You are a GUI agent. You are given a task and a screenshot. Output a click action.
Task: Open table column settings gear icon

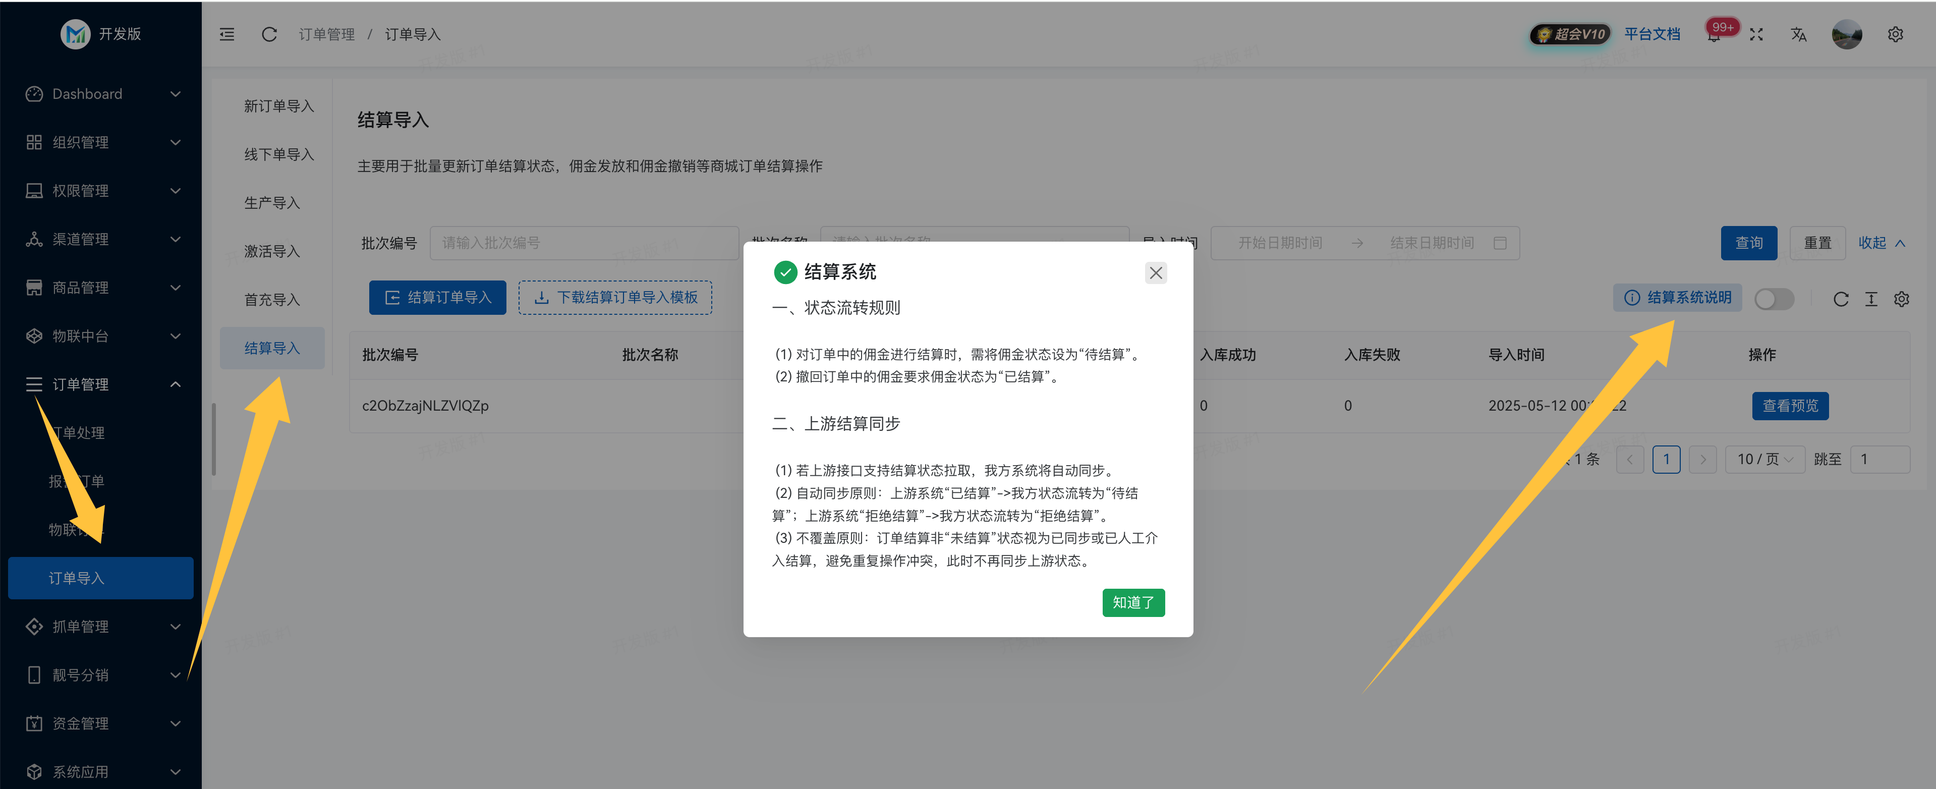1901,299
